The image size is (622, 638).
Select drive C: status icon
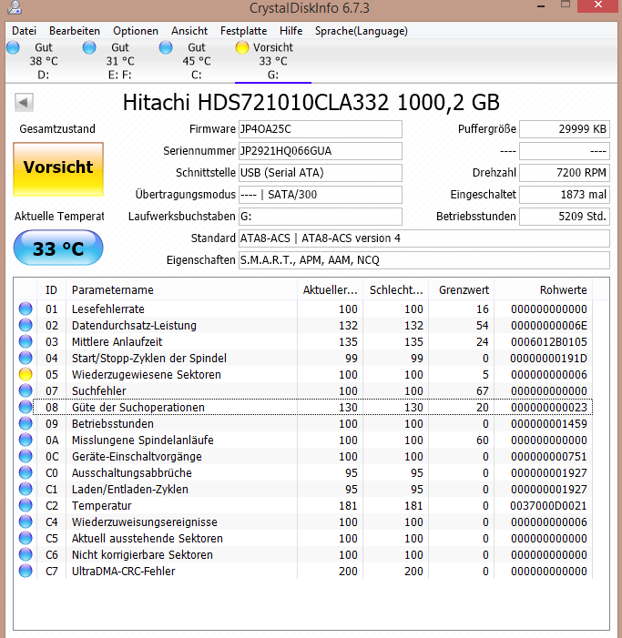[166, 47]
